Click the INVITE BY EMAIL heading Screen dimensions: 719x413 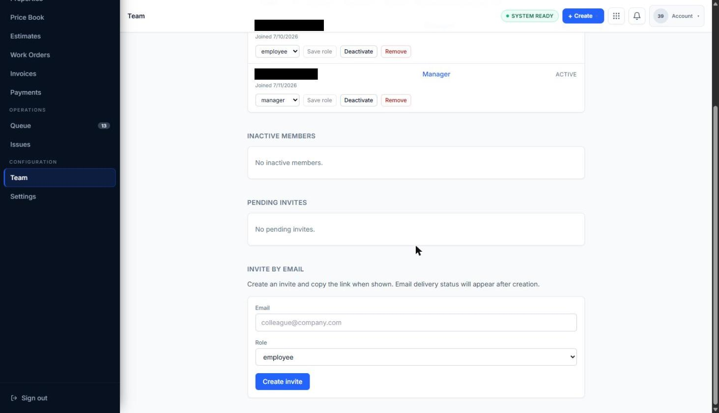[x=276, y=269]
